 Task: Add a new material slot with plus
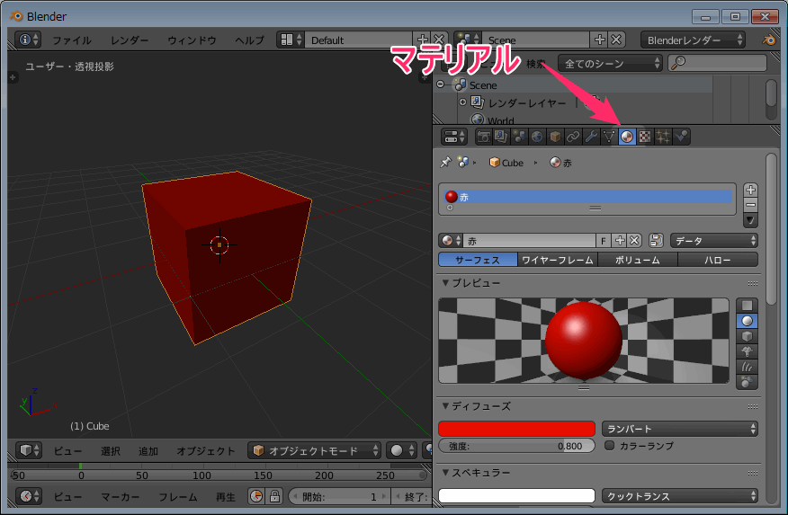tap(750, 190)
